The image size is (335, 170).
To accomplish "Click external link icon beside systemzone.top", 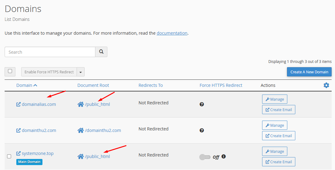I will click(x=18, y=153).
